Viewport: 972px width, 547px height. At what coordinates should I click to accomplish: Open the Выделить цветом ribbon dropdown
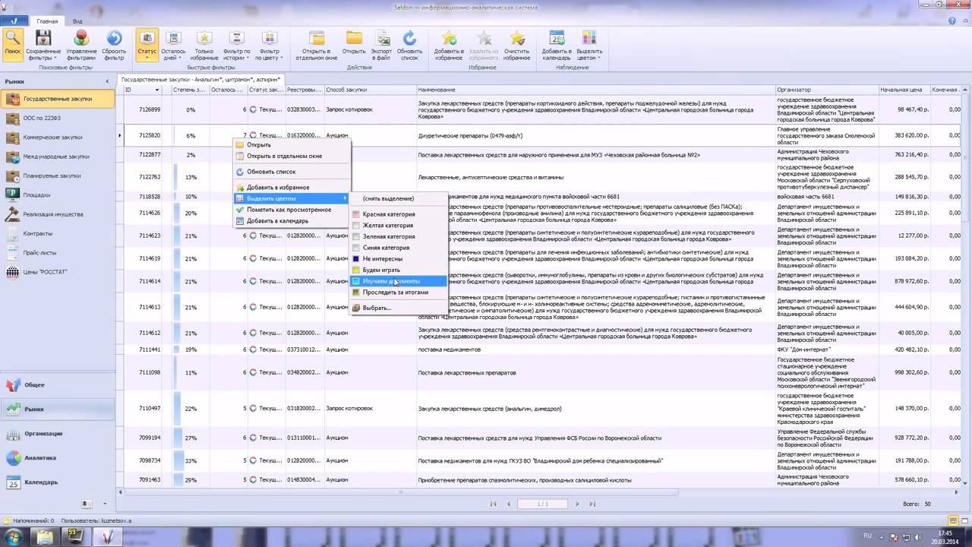click(589, 45)
